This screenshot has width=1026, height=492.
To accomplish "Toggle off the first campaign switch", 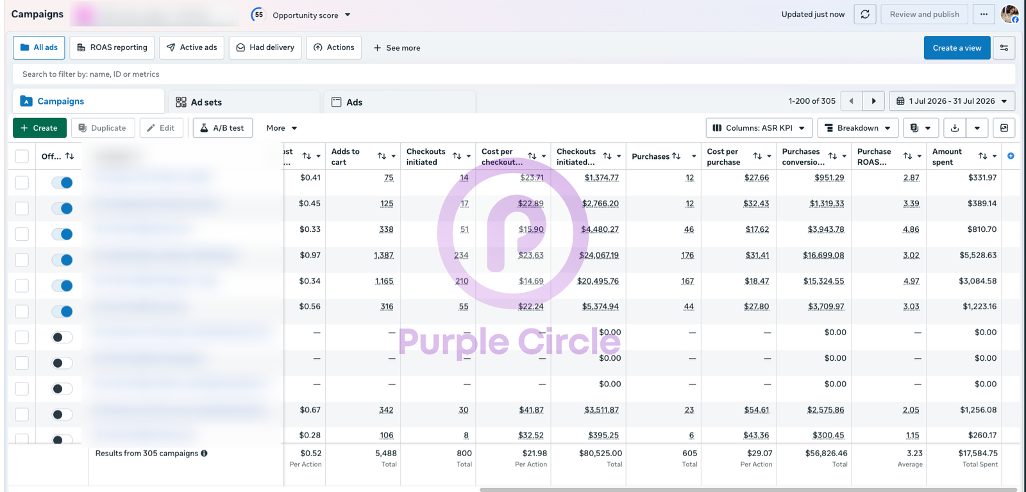I will 62,183.
